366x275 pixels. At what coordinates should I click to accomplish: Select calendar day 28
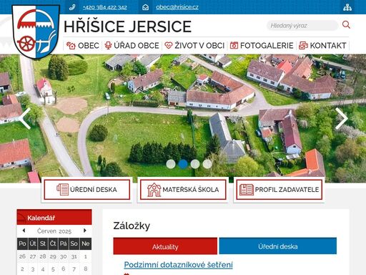point(43,256)
